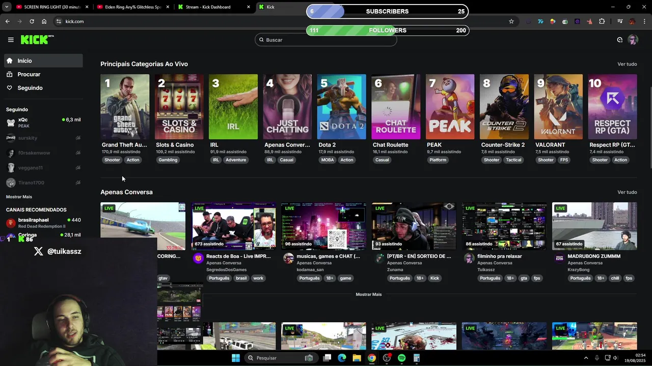
Task: Click brasil tag under Reacts de Boa
Action: point(241,278)
